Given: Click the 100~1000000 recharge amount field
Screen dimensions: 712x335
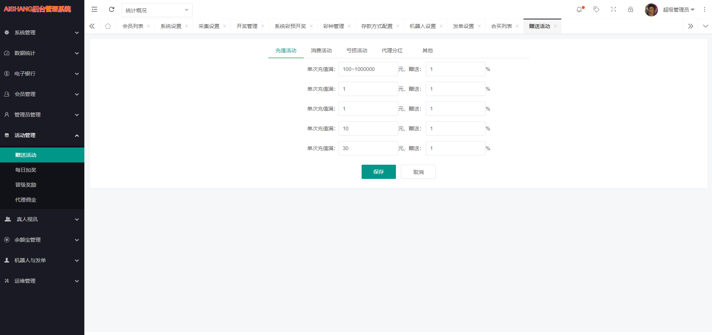Looking at the screenshot, I should 368,69.
